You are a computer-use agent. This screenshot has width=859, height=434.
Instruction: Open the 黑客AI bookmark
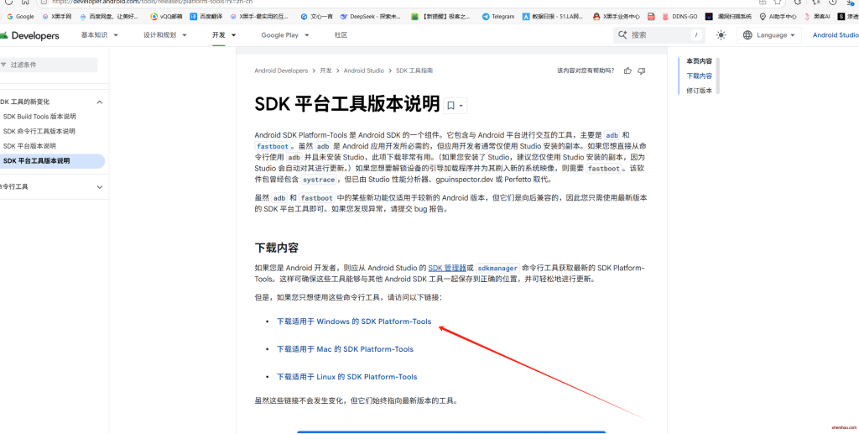click(817, 17)
